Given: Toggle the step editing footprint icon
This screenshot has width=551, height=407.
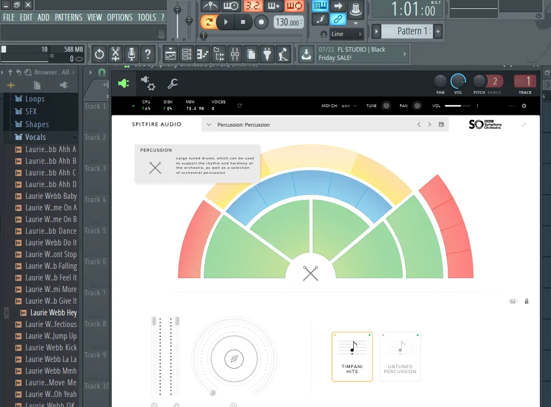Looking at the screenshot, I should [320, 19].
